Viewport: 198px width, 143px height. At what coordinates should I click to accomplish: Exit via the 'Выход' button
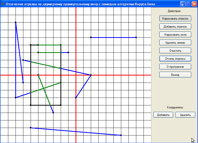[175, 75]
